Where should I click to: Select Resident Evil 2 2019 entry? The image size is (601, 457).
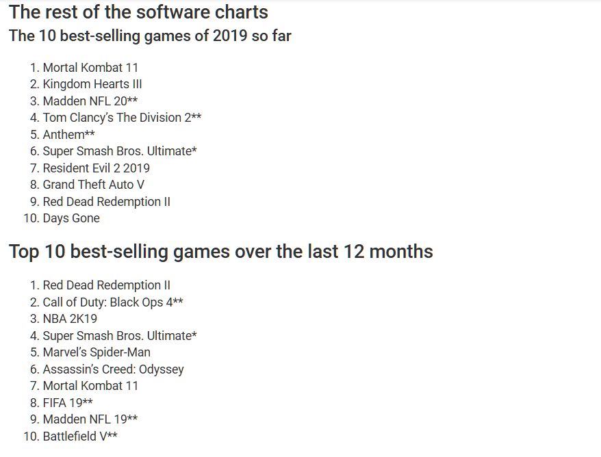97,168
